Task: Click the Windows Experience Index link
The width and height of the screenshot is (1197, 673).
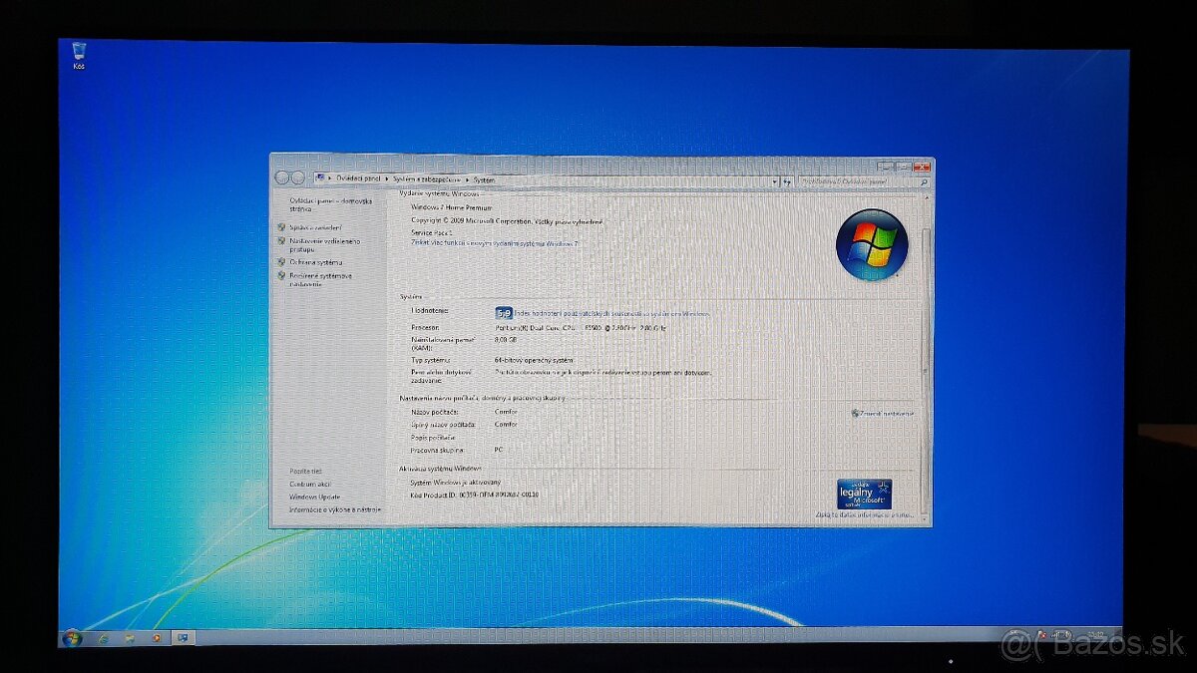Action: point(610,313)
